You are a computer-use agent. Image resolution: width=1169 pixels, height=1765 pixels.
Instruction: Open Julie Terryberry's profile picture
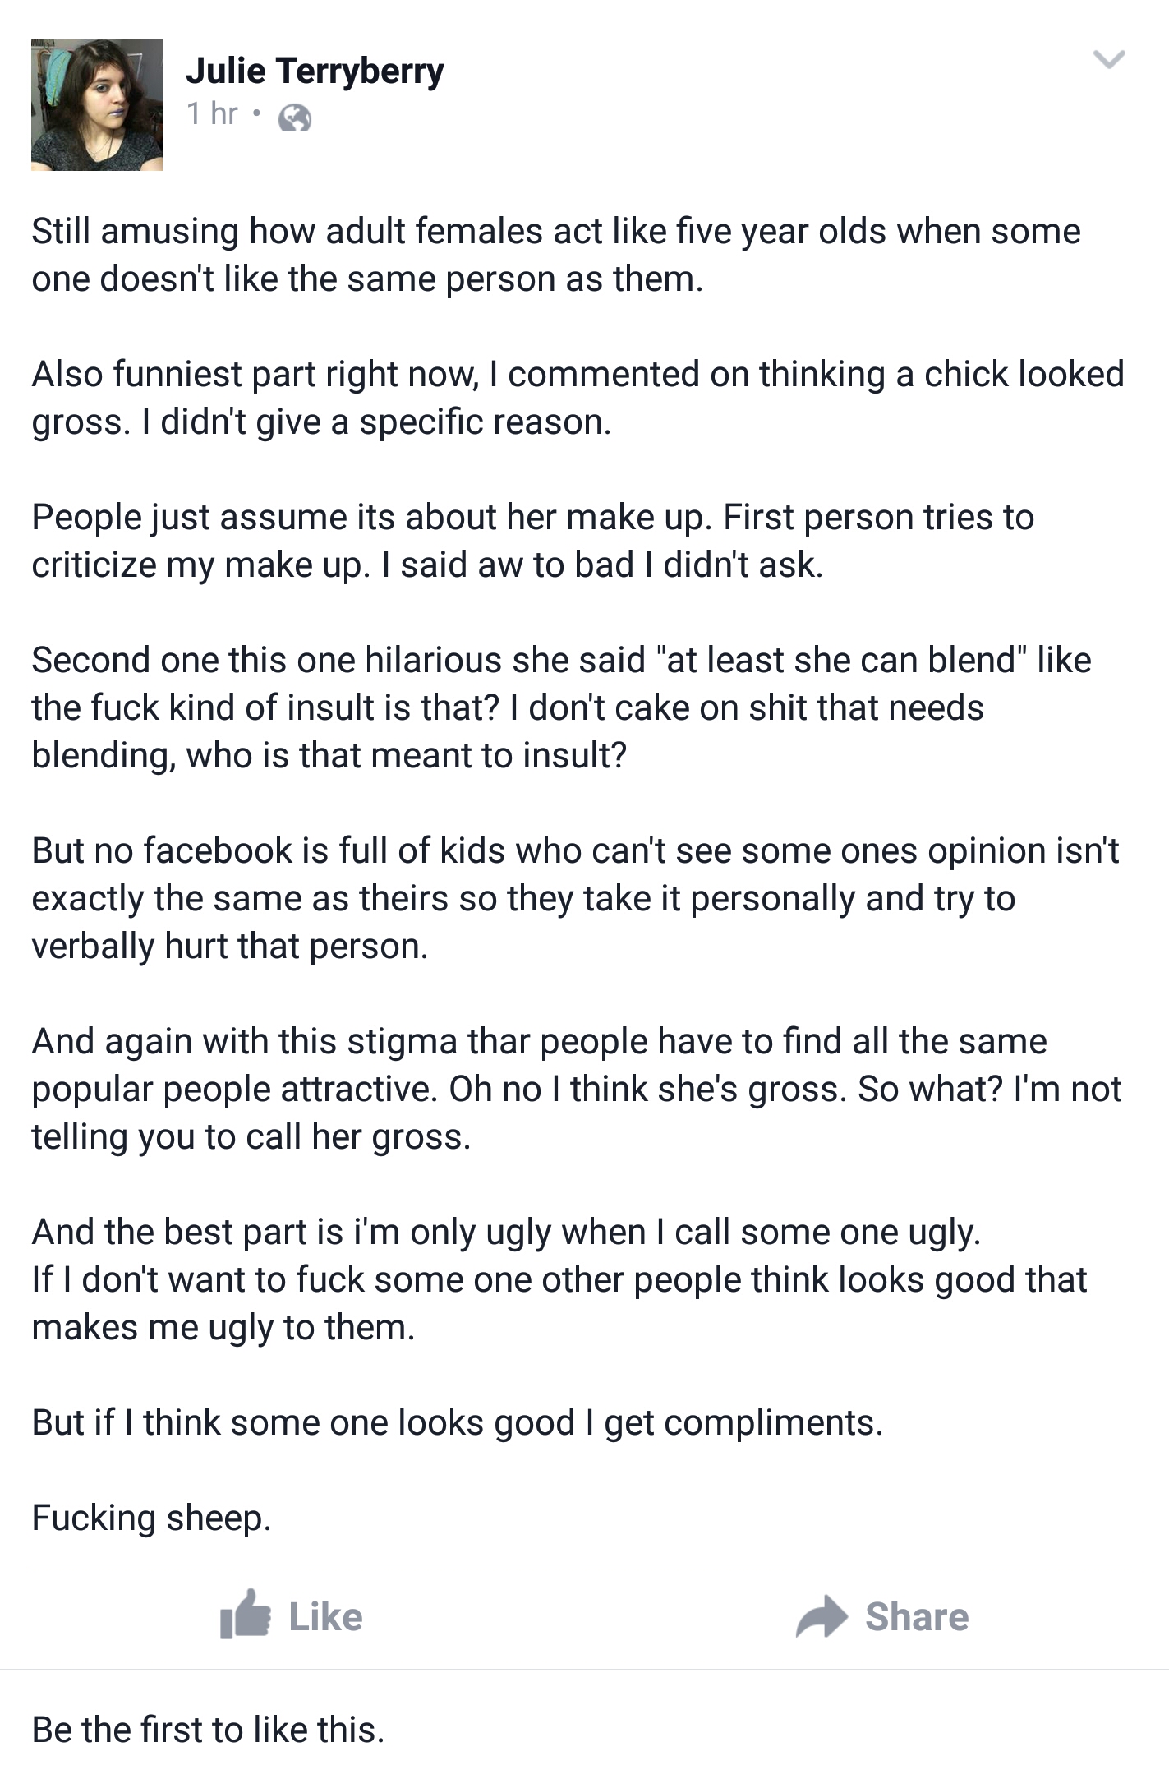coord(97,105)
